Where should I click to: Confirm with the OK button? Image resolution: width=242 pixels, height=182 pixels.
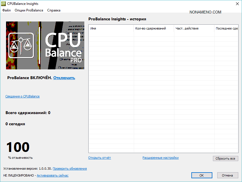pos(202,175)
